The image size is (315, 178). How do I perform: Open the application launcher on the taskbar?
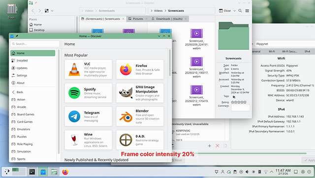[7, 172]
